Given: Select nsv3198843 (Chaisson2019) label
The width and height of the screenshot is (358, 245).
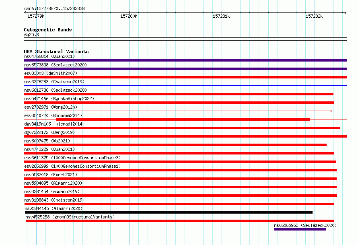Looking at the screenshot, I should tap(54, 200).
